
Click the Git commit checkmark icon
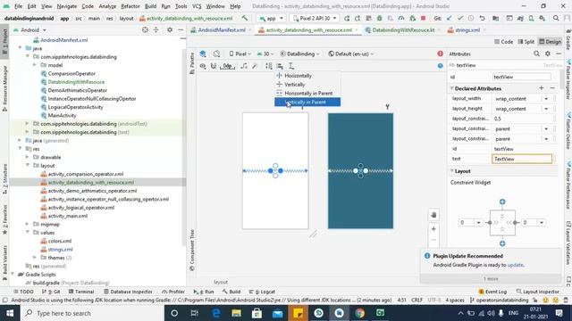click(460, 18)
